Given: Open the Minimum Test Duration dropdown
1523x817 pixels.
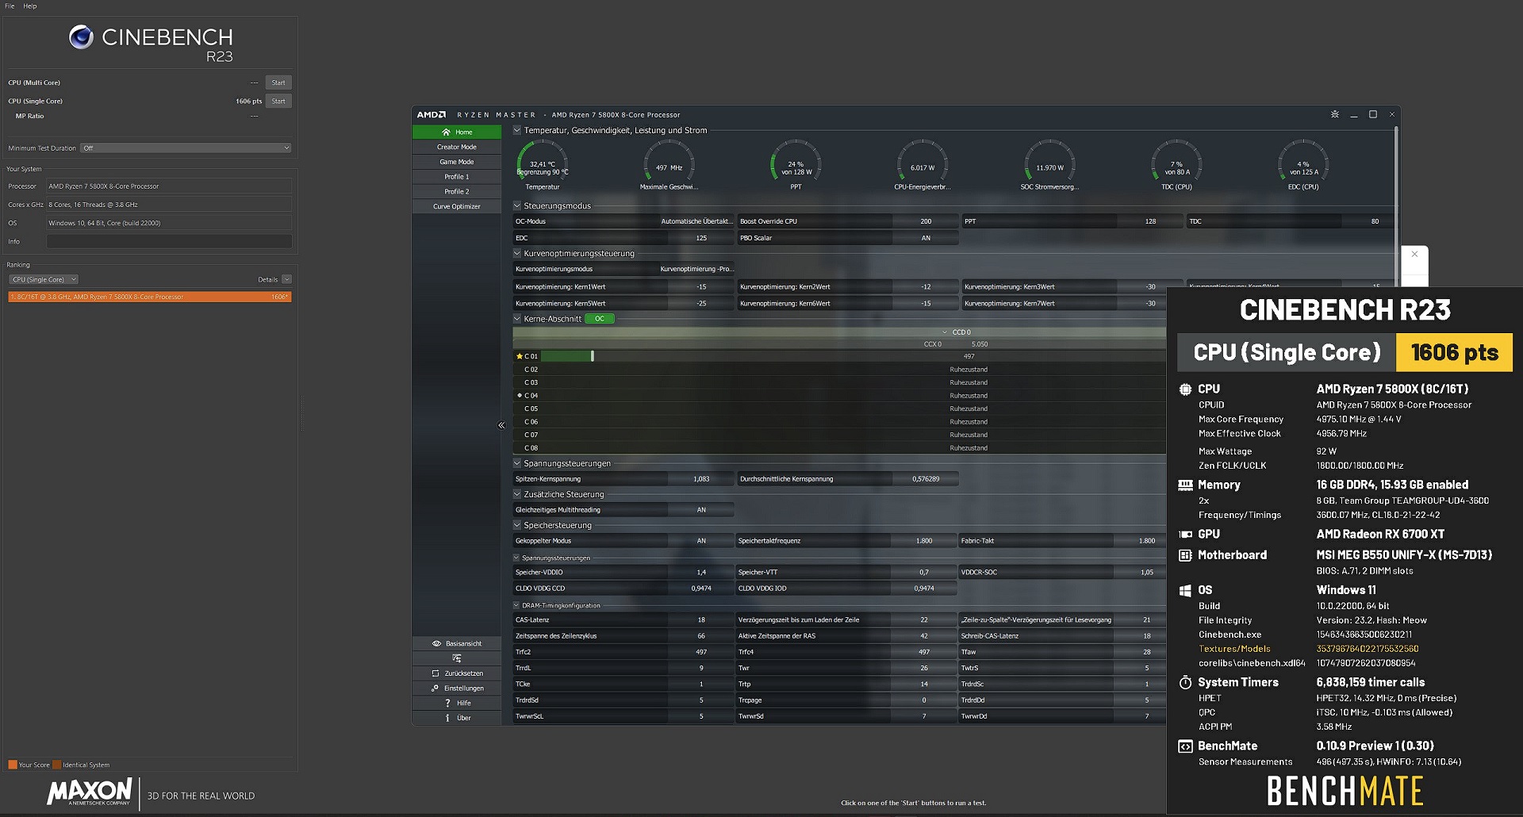Looking at the screenshot, I should point(186,148).
